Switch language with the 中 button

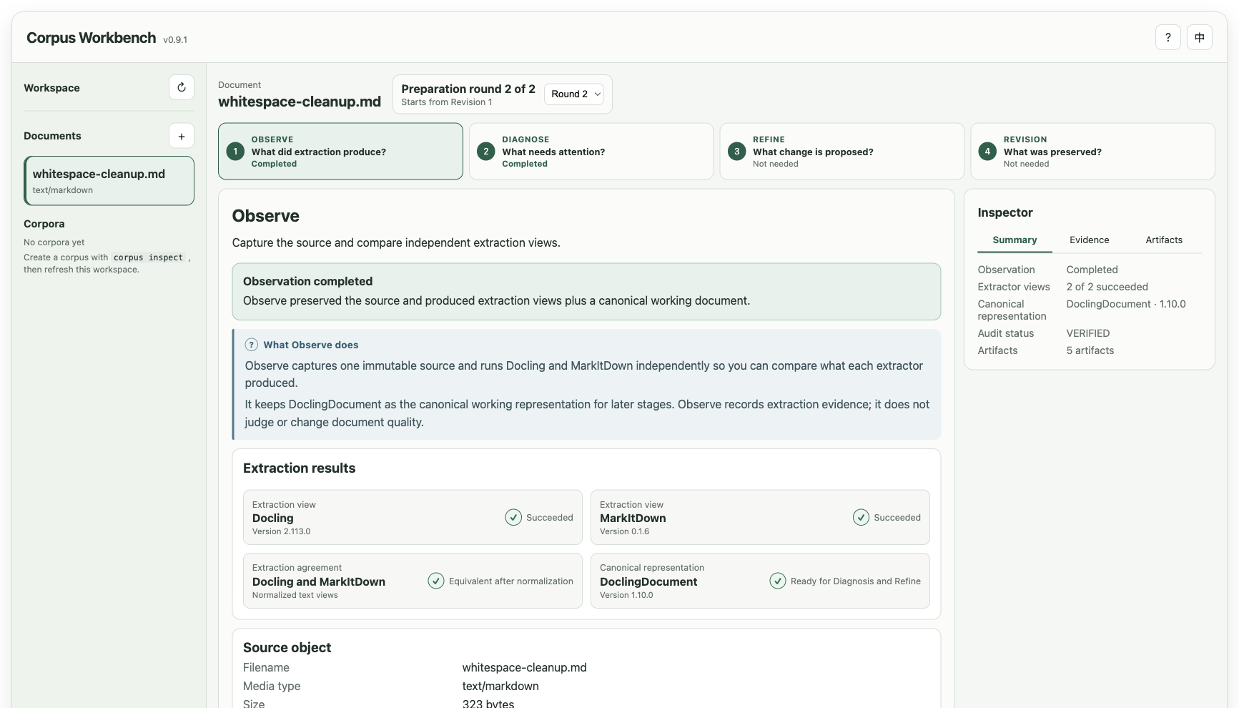[x=1200, y=37]
